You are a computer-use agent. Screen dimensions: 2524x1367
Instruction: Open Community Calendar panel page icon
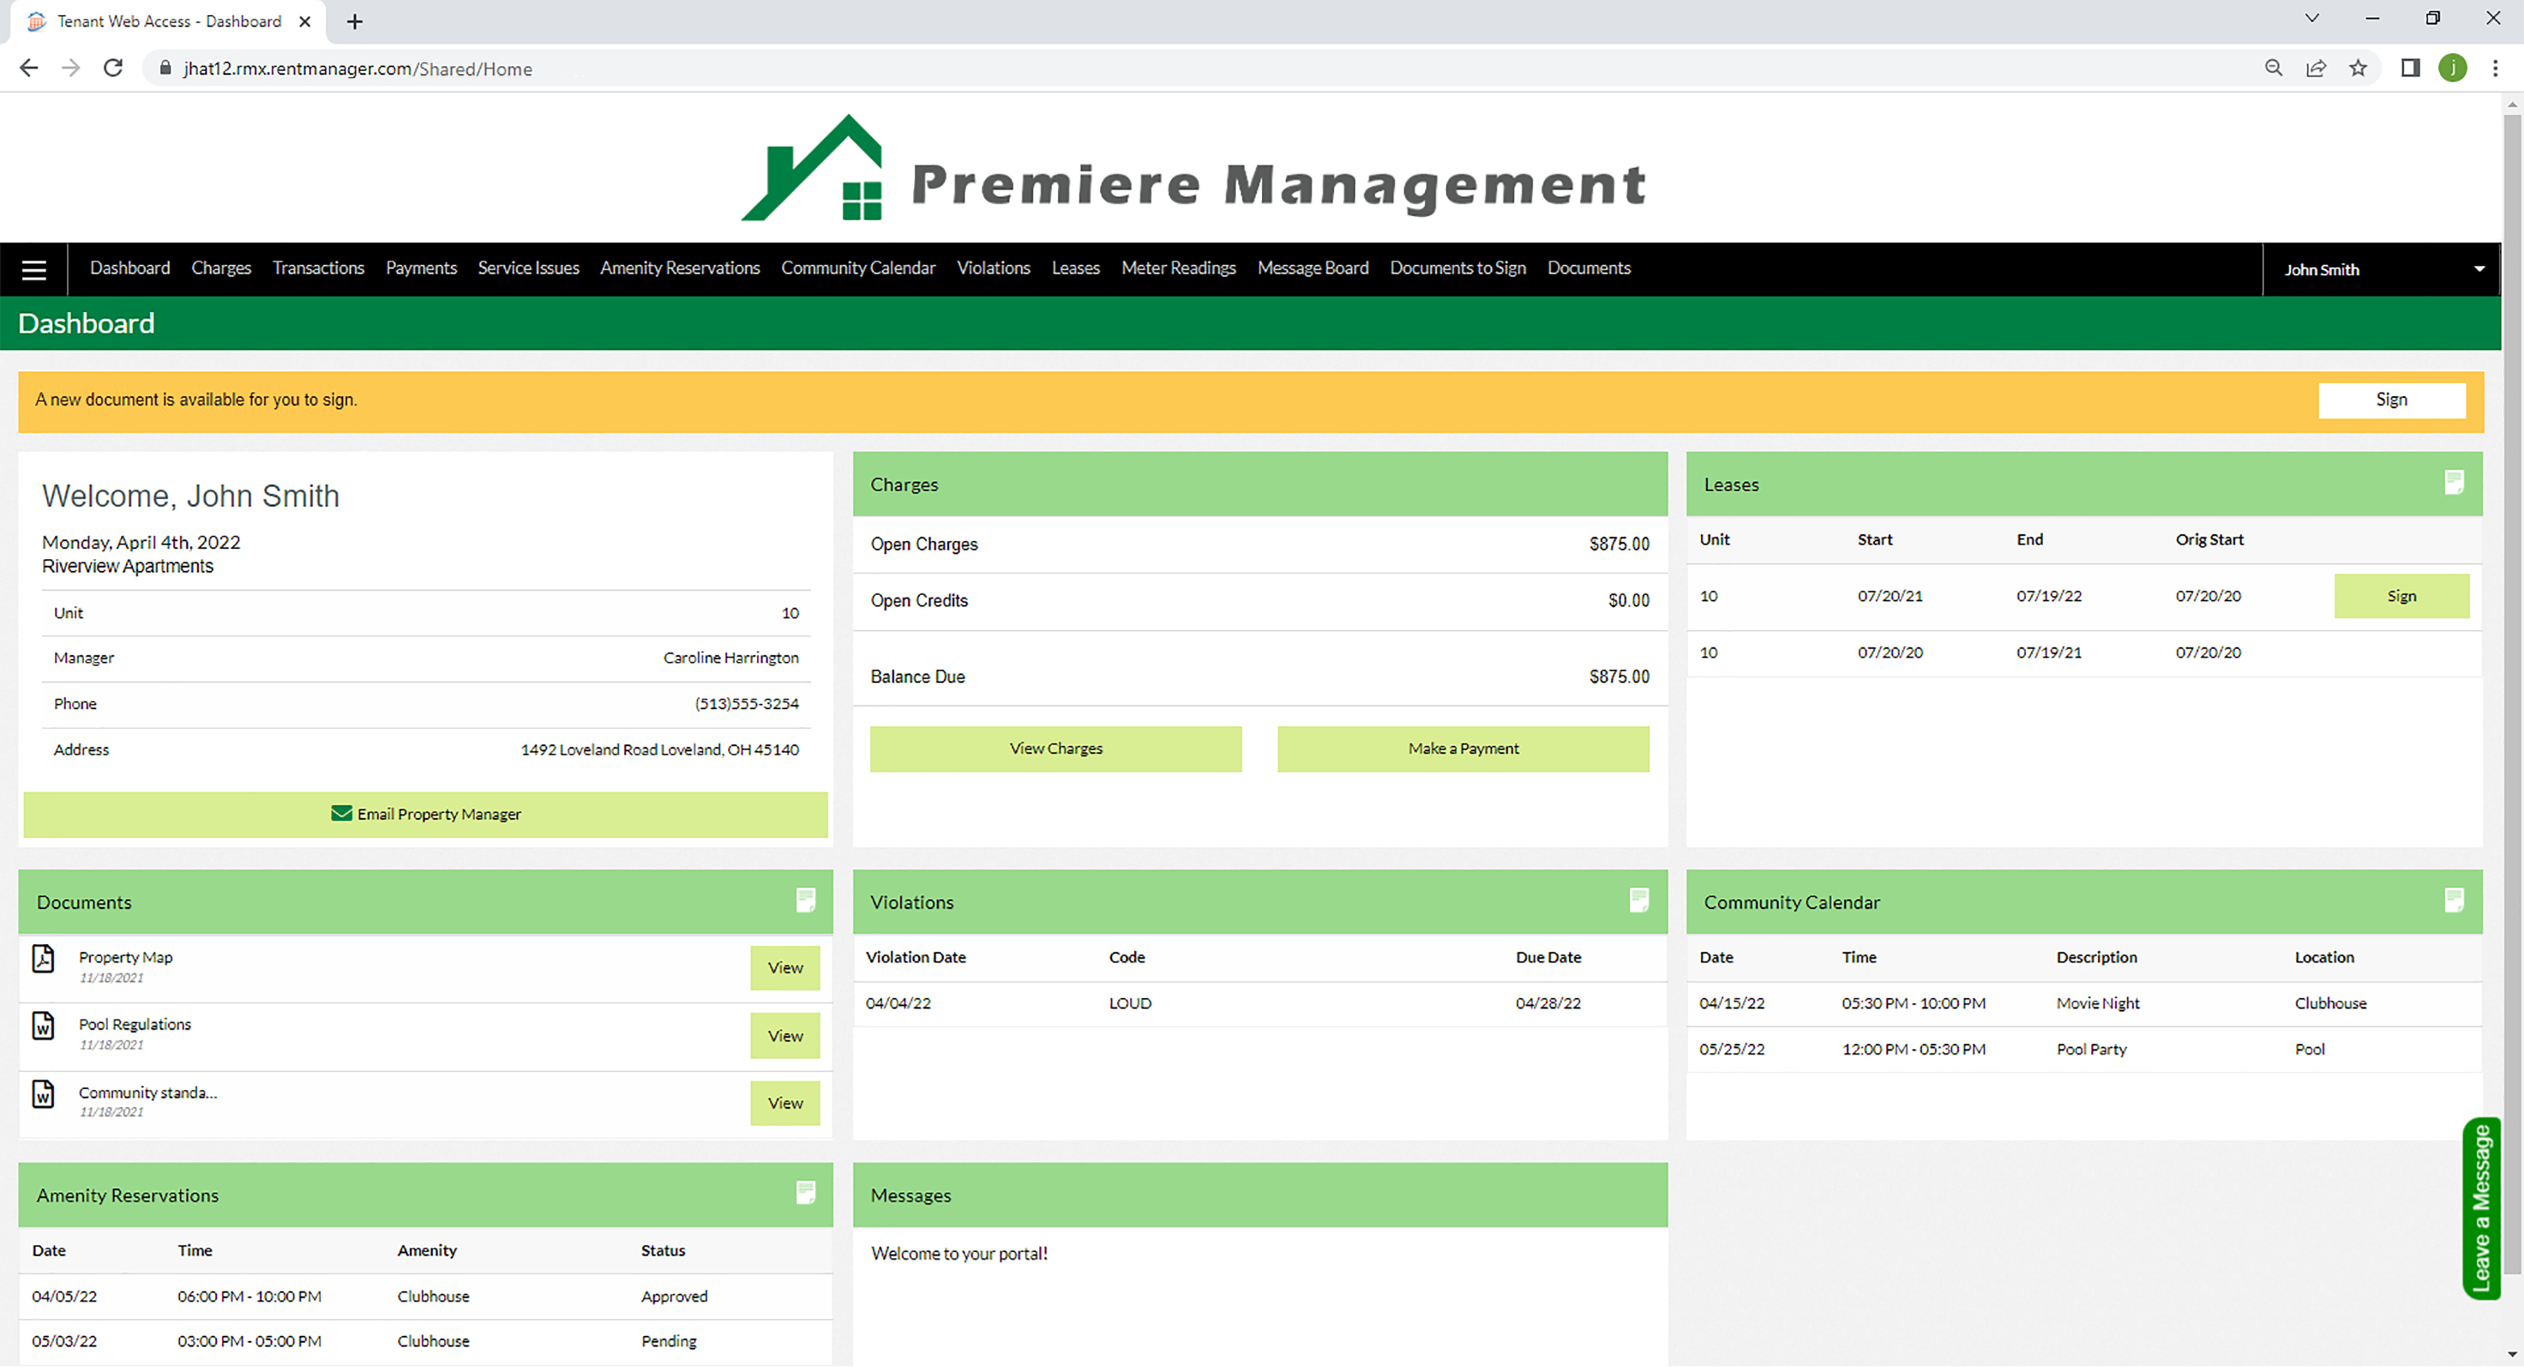[x=2453, y=900]
